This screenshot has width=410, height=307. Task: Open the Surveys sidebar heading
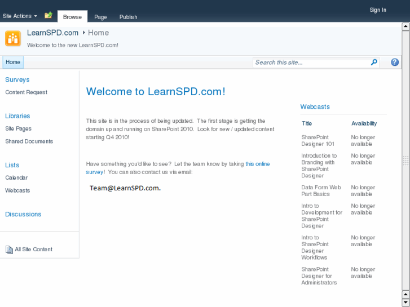[x=17, y=79]
